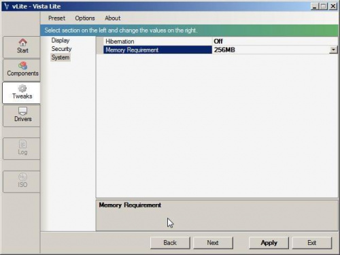Click the Back button
Viewport: 340px width, 255px height.
pyautogui.click(x=170, y=243)
